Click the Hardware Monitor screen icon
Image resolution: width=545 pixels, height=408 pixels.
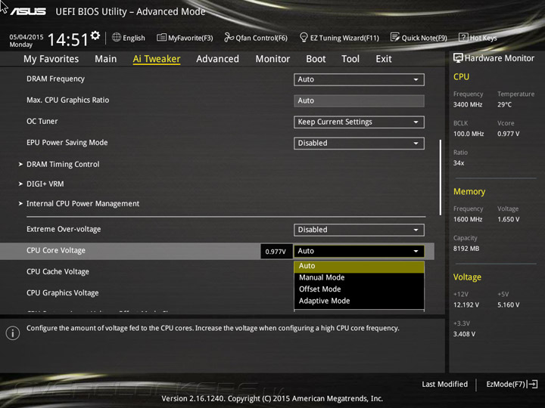[458, 58]
